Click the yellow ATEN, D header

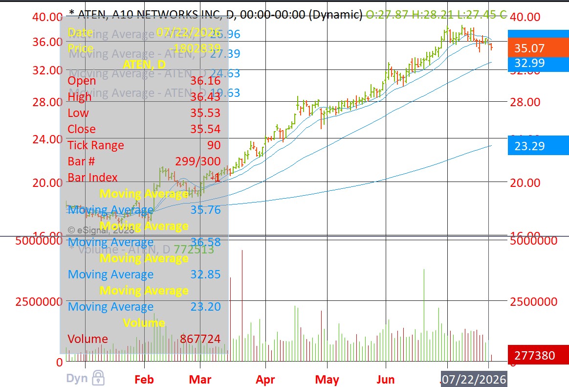(x=144, y=64)
